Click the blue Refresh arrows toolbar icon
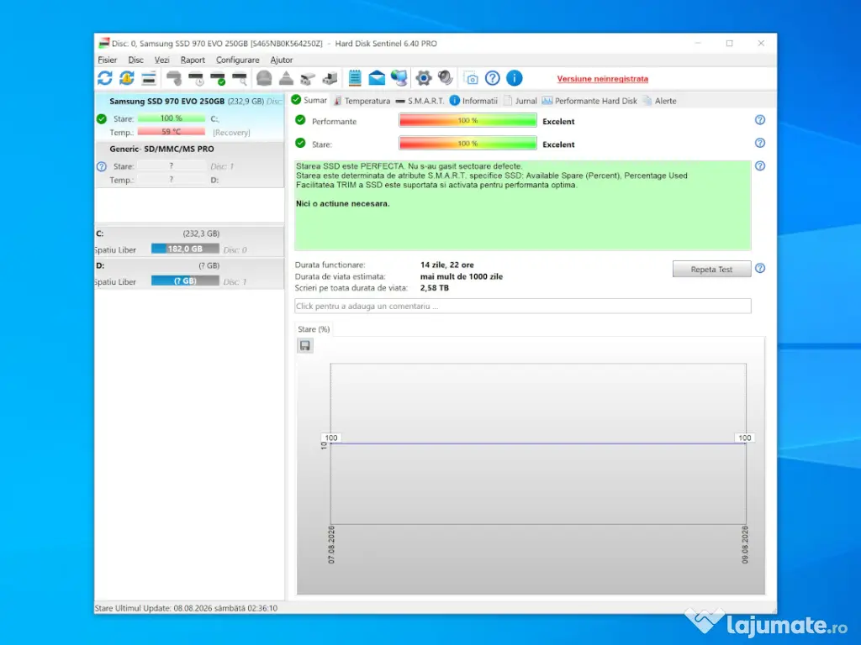This screenshot has height=645, width=861. pyautogui.click(x=105, y=78)
